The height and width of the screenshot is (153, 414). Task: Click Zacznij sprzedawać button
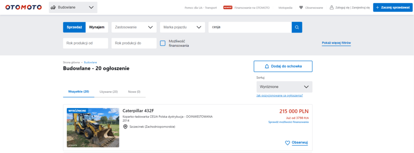[392, 8]
